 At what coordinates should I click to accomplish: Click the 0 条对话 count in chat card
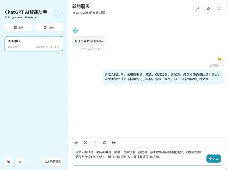tap(13, 47)
